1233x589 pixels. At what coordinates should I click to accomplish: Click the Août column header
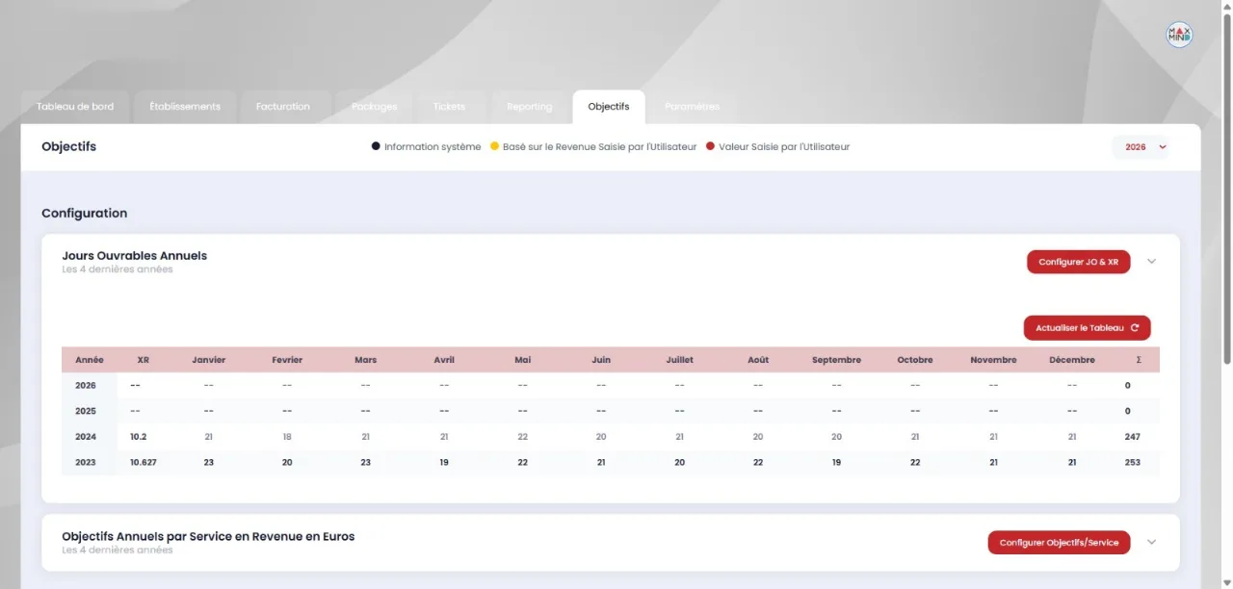758,360
